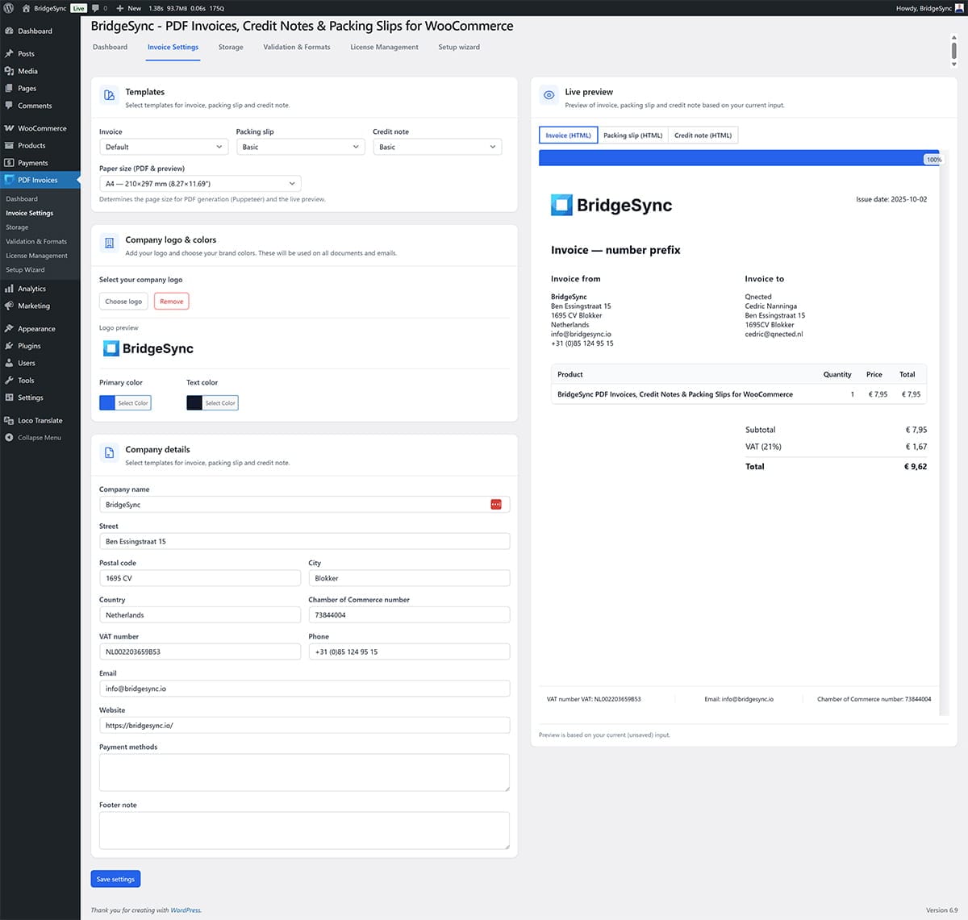This screenshot has width=968, height=920.
Task: Open the comments bubble in admin bar
Action: tap(95, 8)
